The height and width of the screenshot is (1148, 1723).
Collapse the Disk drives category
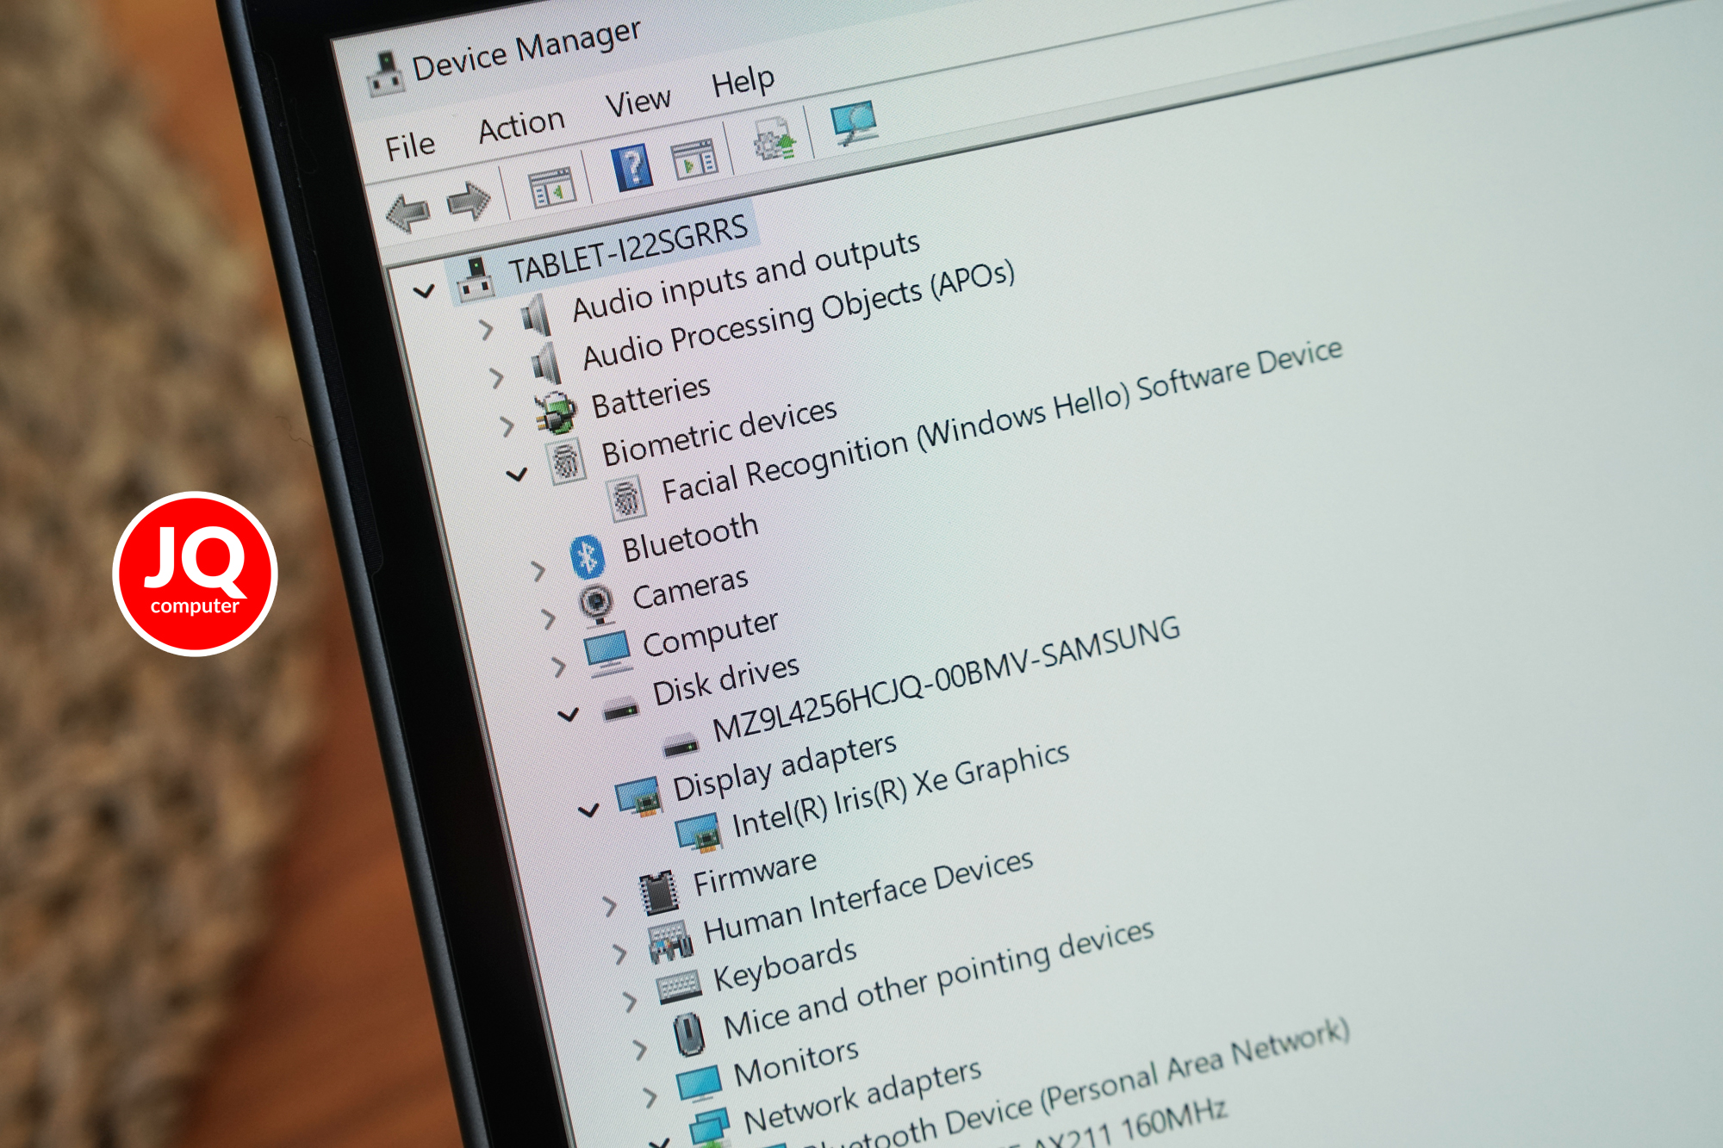pyautogui.click(x=569, y=715)
